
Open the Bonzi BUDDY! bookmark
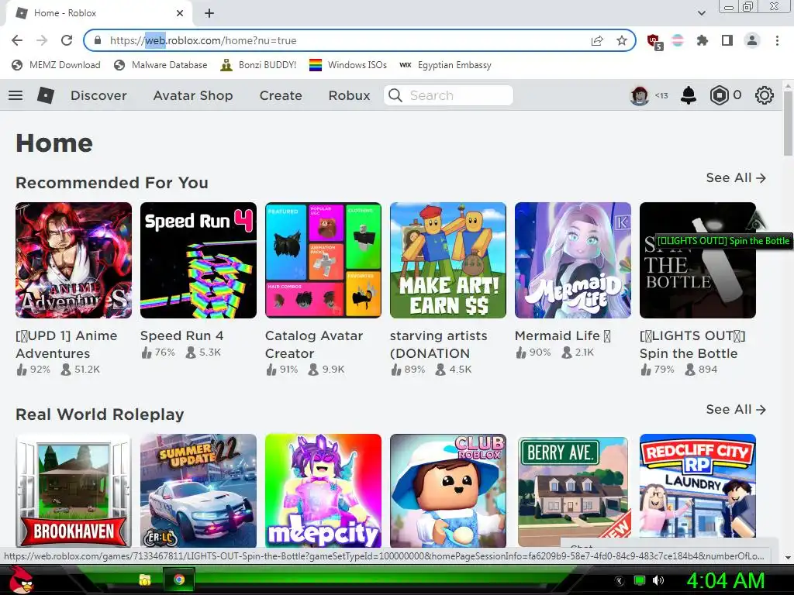(x=258, y=65)
